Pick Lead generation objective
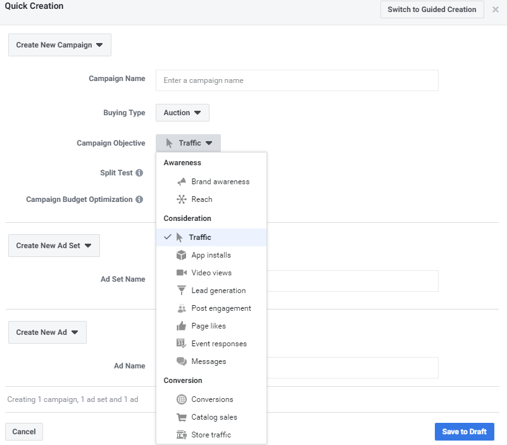 (211, 291)
